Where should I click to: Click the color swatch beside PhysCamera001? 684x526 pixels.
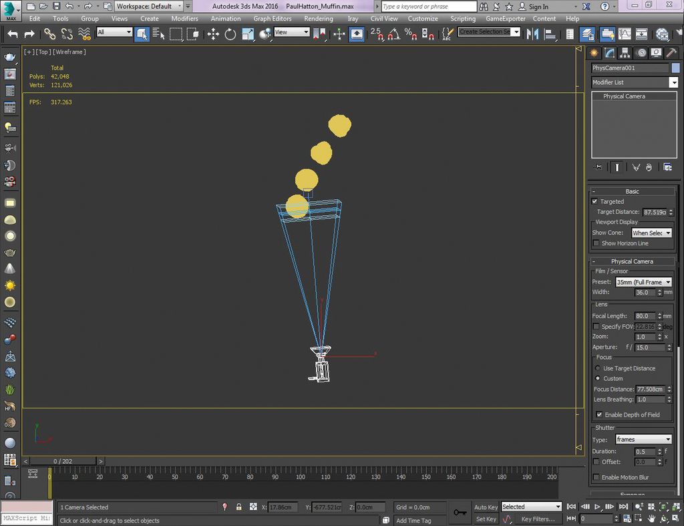click(x=675, y=68)
